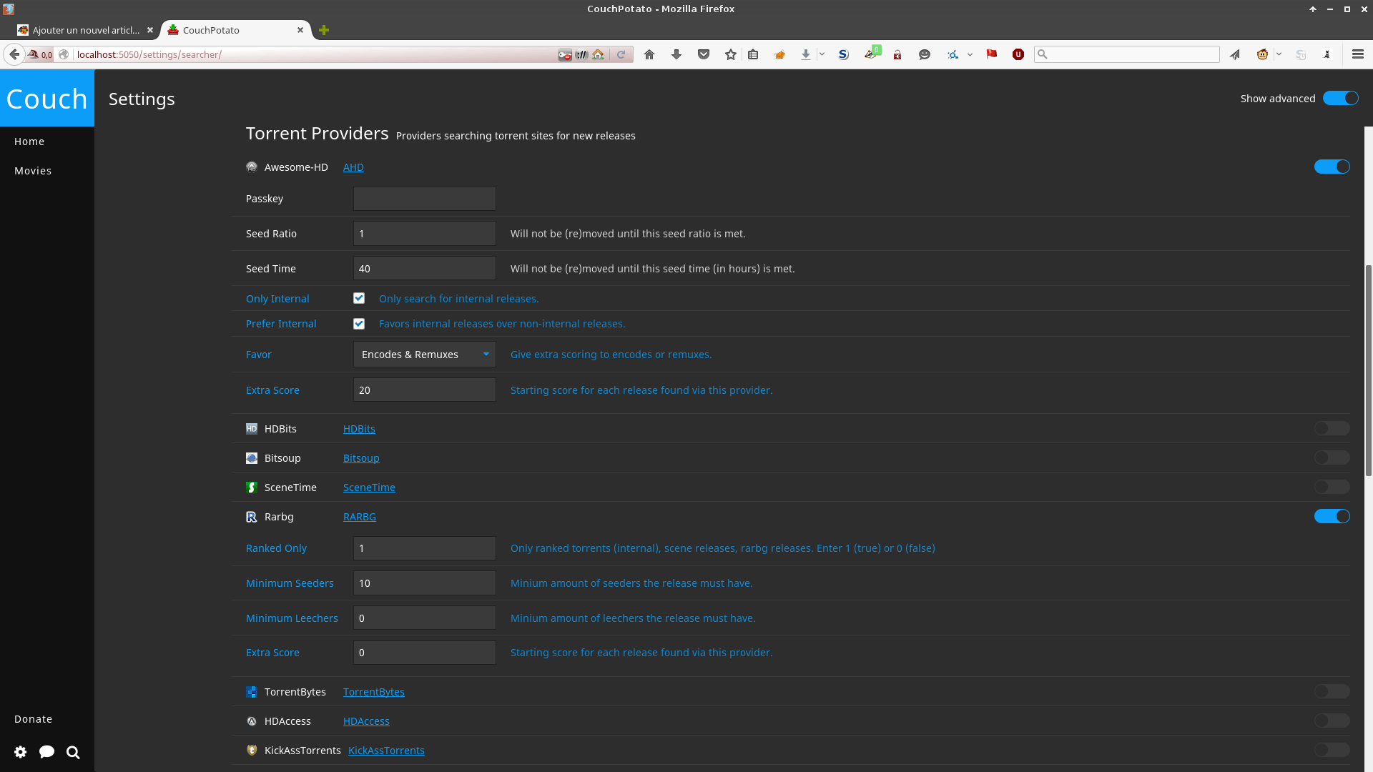This screenshot has height=772, width=1373.
Task: Open the HDAccess link
Action: click(366, 721)
